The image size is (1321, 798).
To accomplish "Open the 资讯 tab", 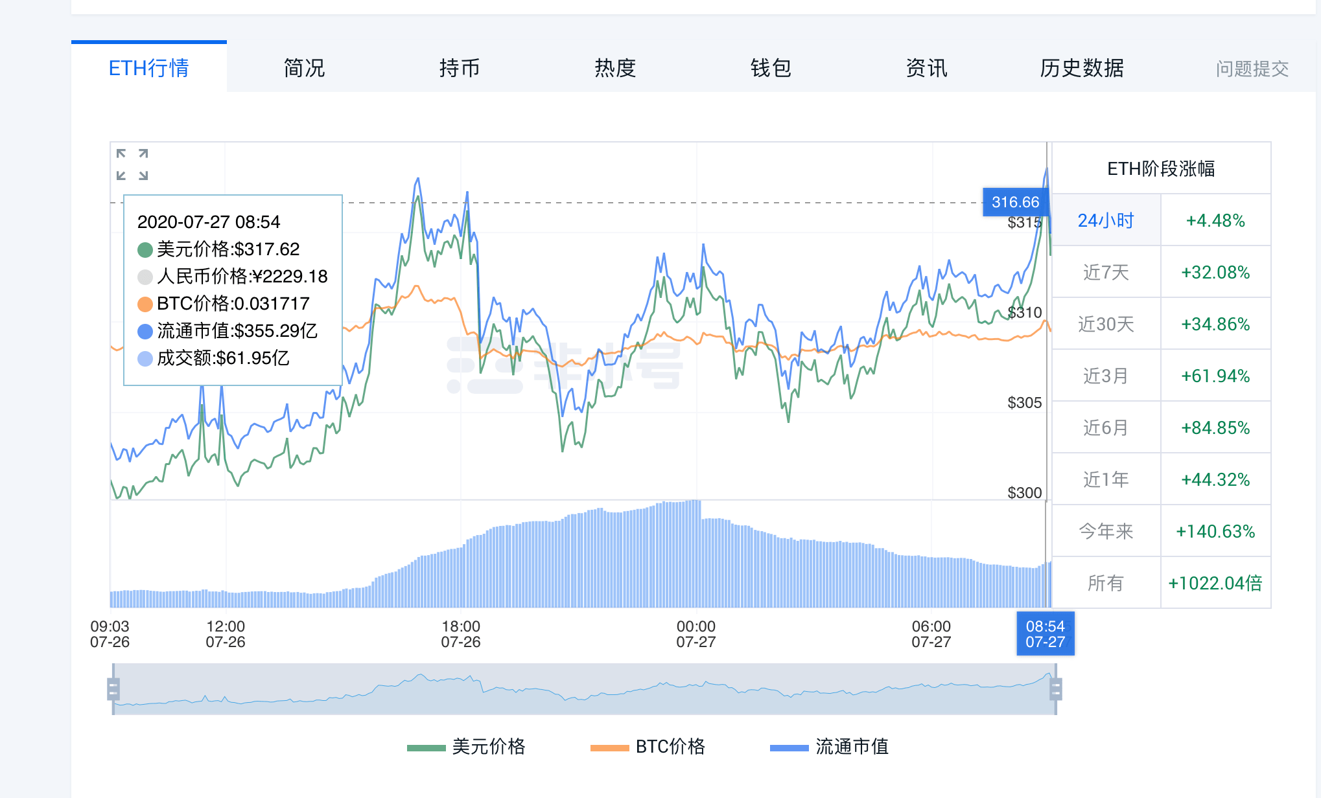I will pyautogui.click(x=926, y=68).
